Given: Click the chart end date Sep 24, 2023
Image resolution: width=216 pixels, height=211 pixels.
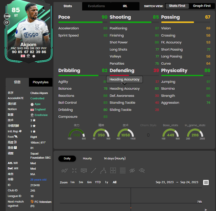Looking at the screenshot, I should tap(189, 182).
